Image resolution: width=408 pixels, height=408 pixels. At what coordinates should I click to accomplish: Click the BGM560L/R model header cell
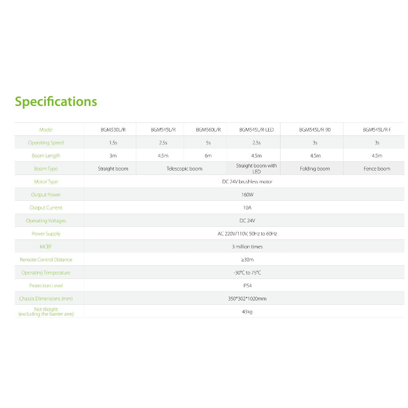208,129
